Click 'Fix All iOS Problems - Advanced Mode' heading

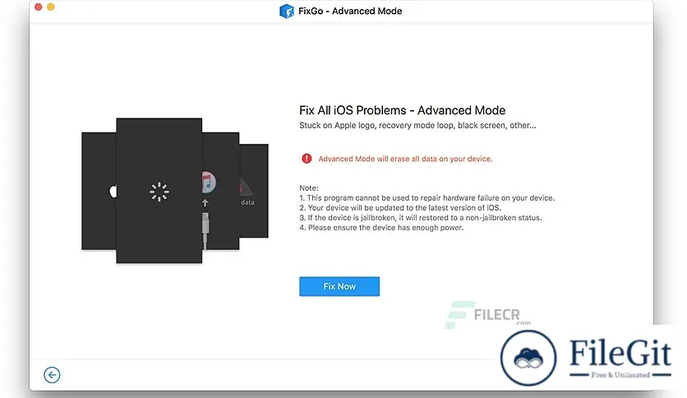[402, 110]
